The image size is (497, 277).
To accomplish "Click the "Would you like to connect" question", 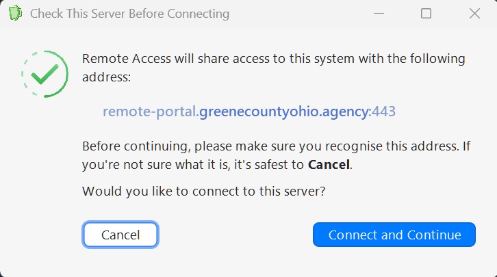I will pos(203,192).
